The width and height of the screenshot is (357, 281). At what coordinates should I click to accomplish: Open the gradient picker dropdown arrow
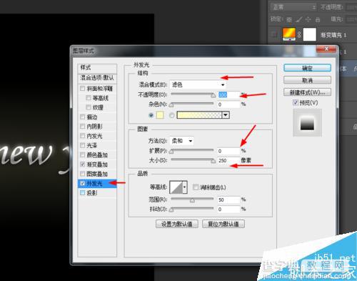tap(226, 115)
